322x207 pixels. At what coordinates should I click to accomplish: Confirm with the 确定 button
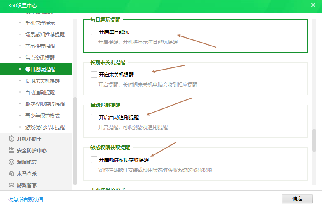click(297, 199)
